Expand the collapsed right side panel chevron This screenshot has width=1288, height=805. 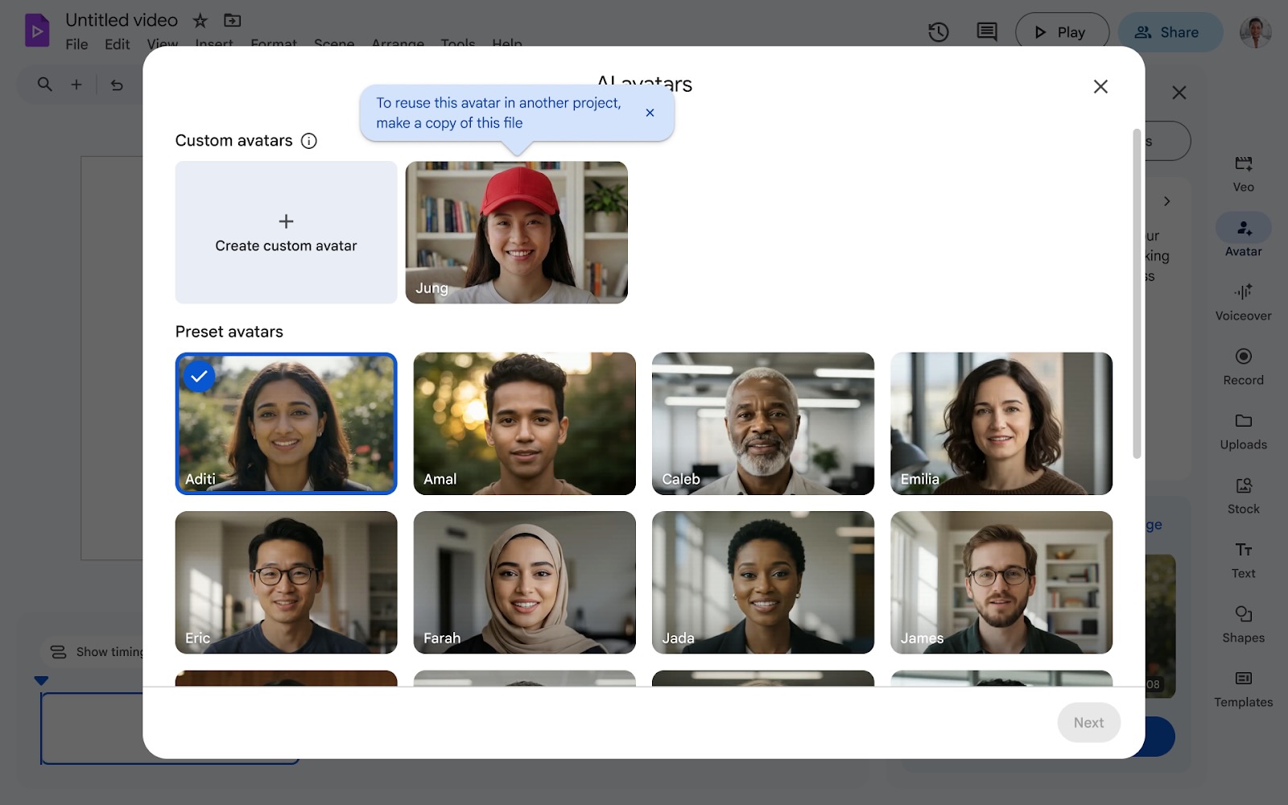1167,200
